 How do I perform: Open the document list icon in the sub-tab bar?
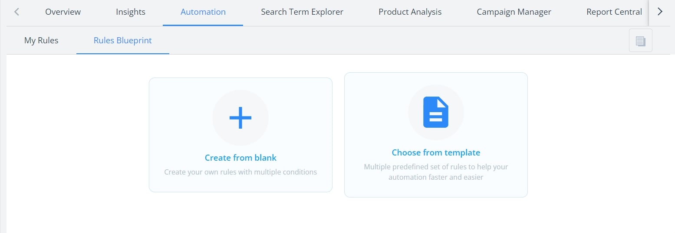pyautogui.click(x=640, y=41)
